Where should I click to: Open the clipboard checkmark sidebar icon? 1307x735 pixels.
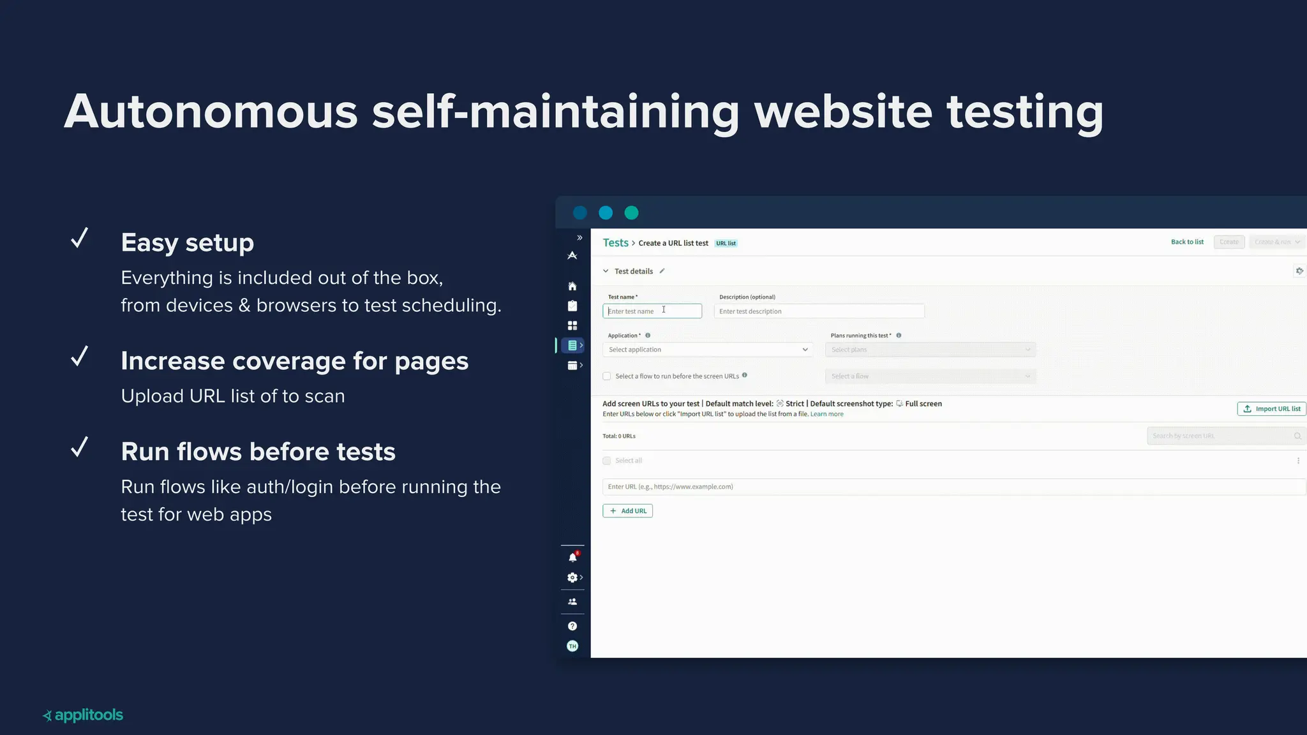pyautogui.click(x=572, y=306)
